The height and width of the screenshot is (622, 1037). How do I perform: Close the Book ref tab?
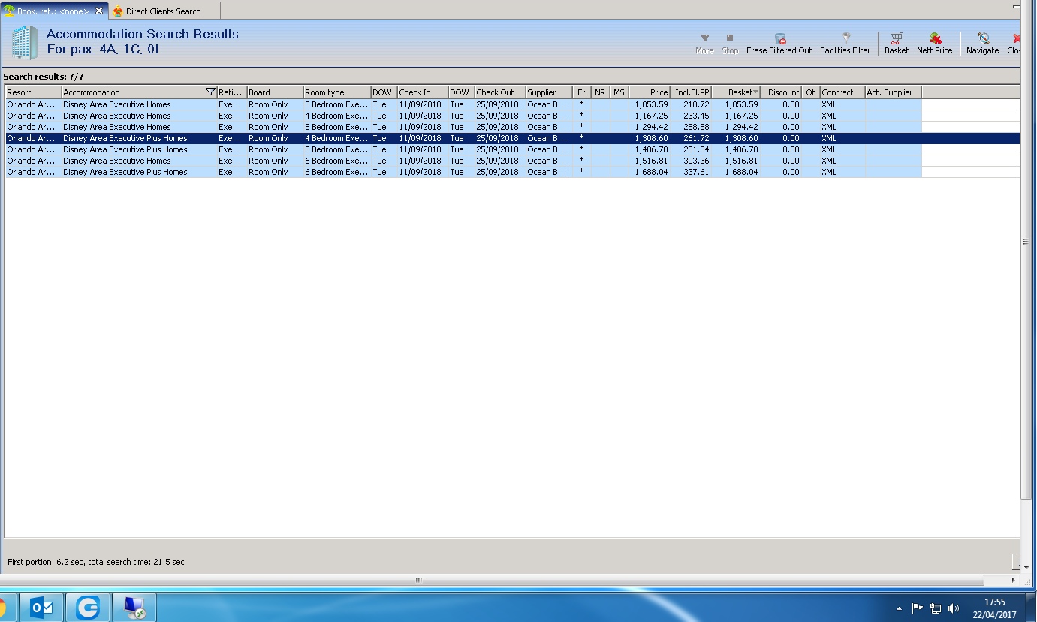(99, 11)
